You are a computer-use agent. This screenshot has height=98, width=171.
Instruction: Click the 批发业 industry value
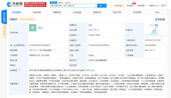92,55
